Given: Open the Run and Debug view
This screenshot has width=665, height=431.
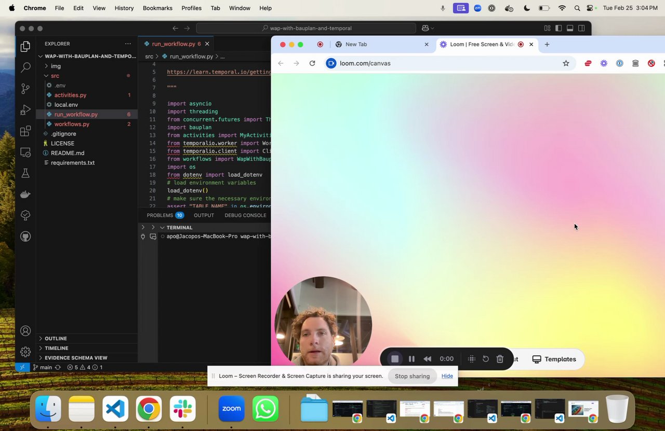Looking at the screenshot, I should pos(25,110).
